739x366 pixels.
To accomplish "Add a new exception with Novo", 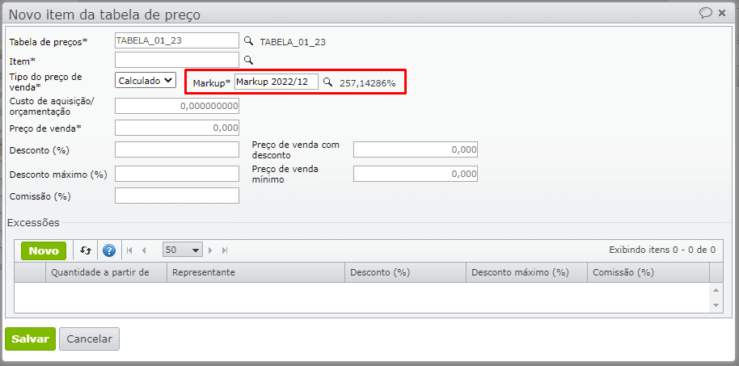I will click(44, 250).
